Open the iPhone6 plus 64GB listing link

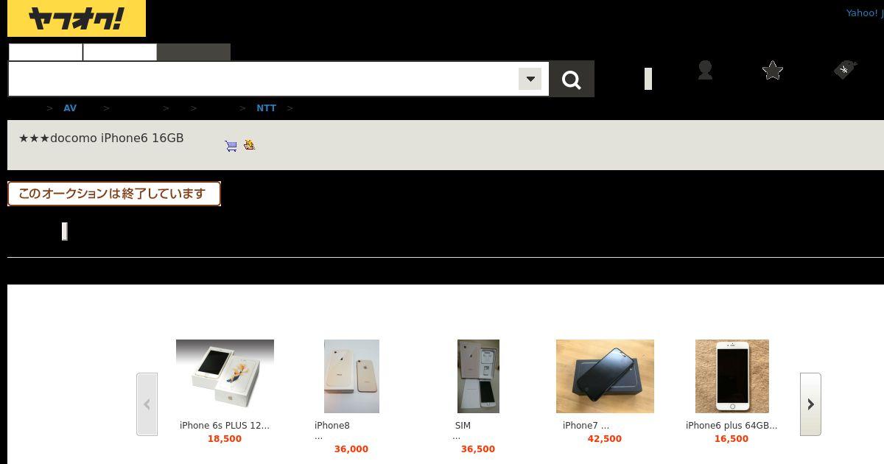(732, 426)
